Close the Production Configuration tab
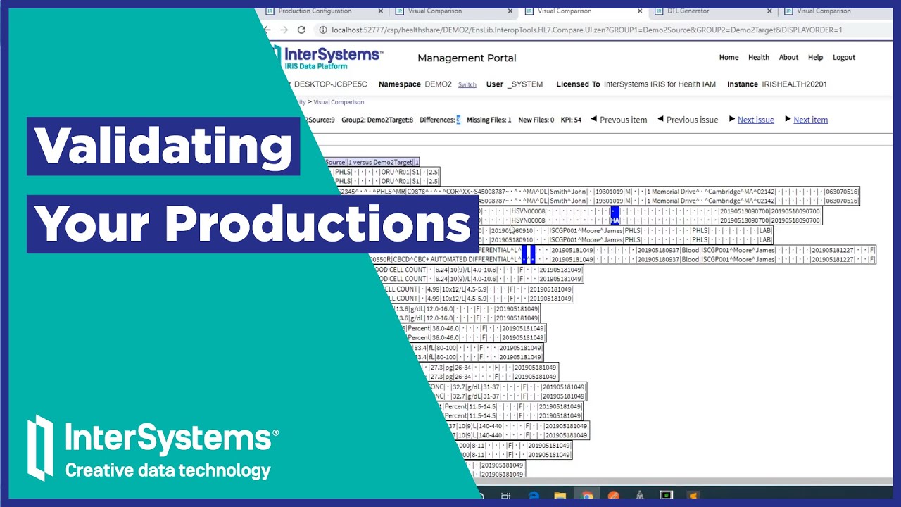This screenshot has width=901, height=507. [x=381, y=11]
